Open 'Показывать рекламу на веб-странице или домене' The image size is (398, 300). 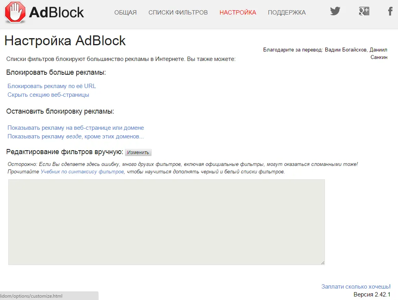click(x=76, y=128)
